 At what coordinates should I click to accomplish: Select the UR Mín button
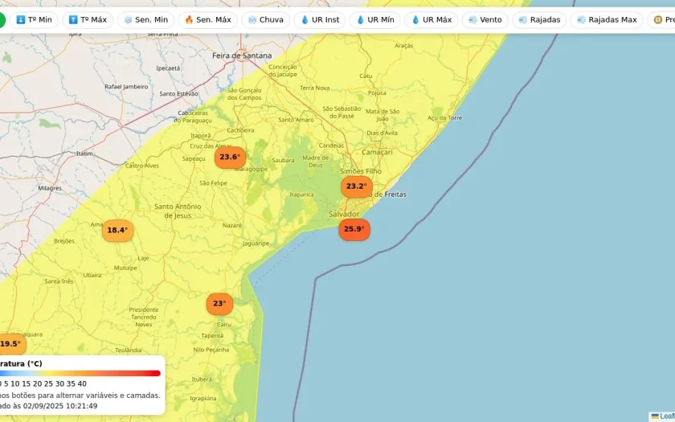(x=375, y=20)
